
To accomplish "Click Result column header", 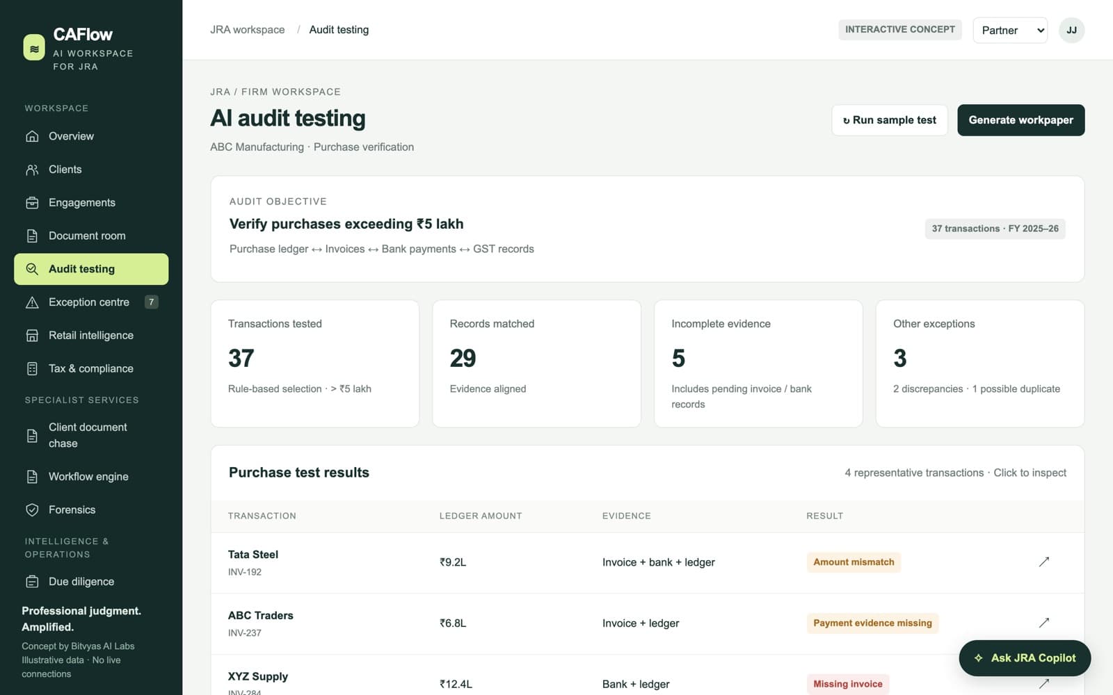I will [x=824, y=516].
